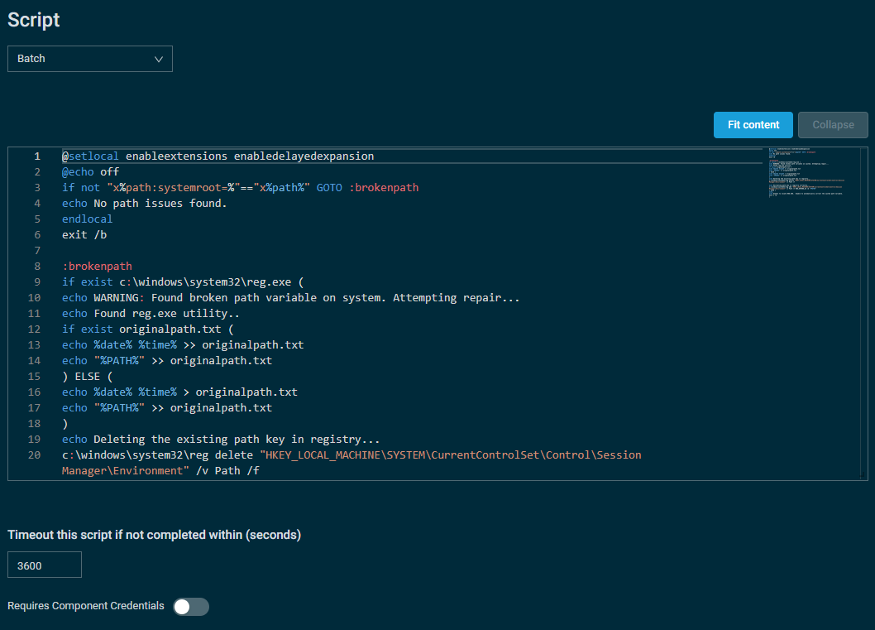The image size is (875, 630).
Task: Click the Collapse button
Action: click(x=833, y=125)
